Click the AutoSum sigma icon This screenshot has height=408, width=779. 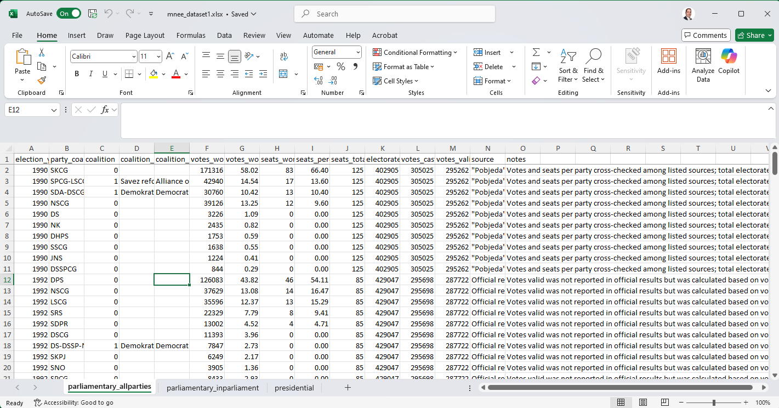pos(536,52)
